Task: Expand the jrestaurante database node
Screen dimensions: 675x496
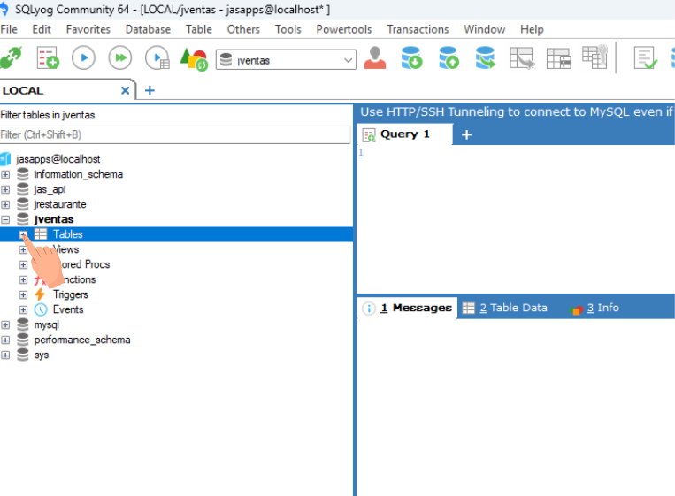Action: (x=5, y=205)
